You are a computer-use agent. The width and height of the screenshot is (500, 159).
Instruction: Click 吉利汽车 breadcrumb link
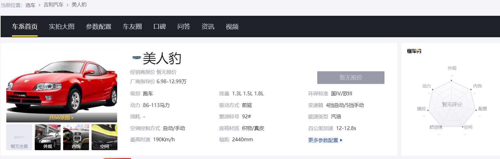pyautogui.click(x=53, y=5)
